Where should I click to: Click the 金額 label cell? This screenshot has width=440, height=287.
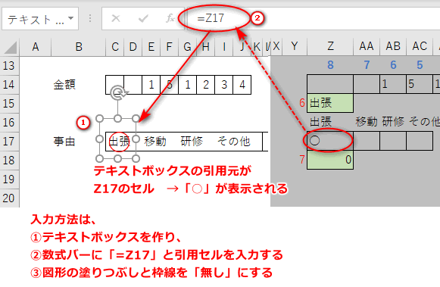[64, 85]
